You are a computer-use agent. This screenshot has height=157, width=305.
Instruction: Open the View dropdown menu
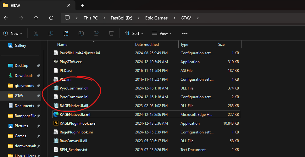click(x=162, y=33)
